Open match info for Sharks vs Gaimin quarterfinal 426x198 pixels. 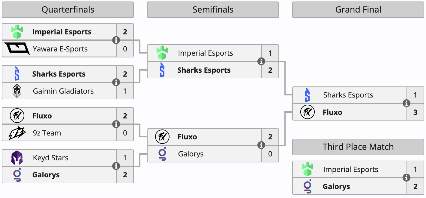[116, 82]
